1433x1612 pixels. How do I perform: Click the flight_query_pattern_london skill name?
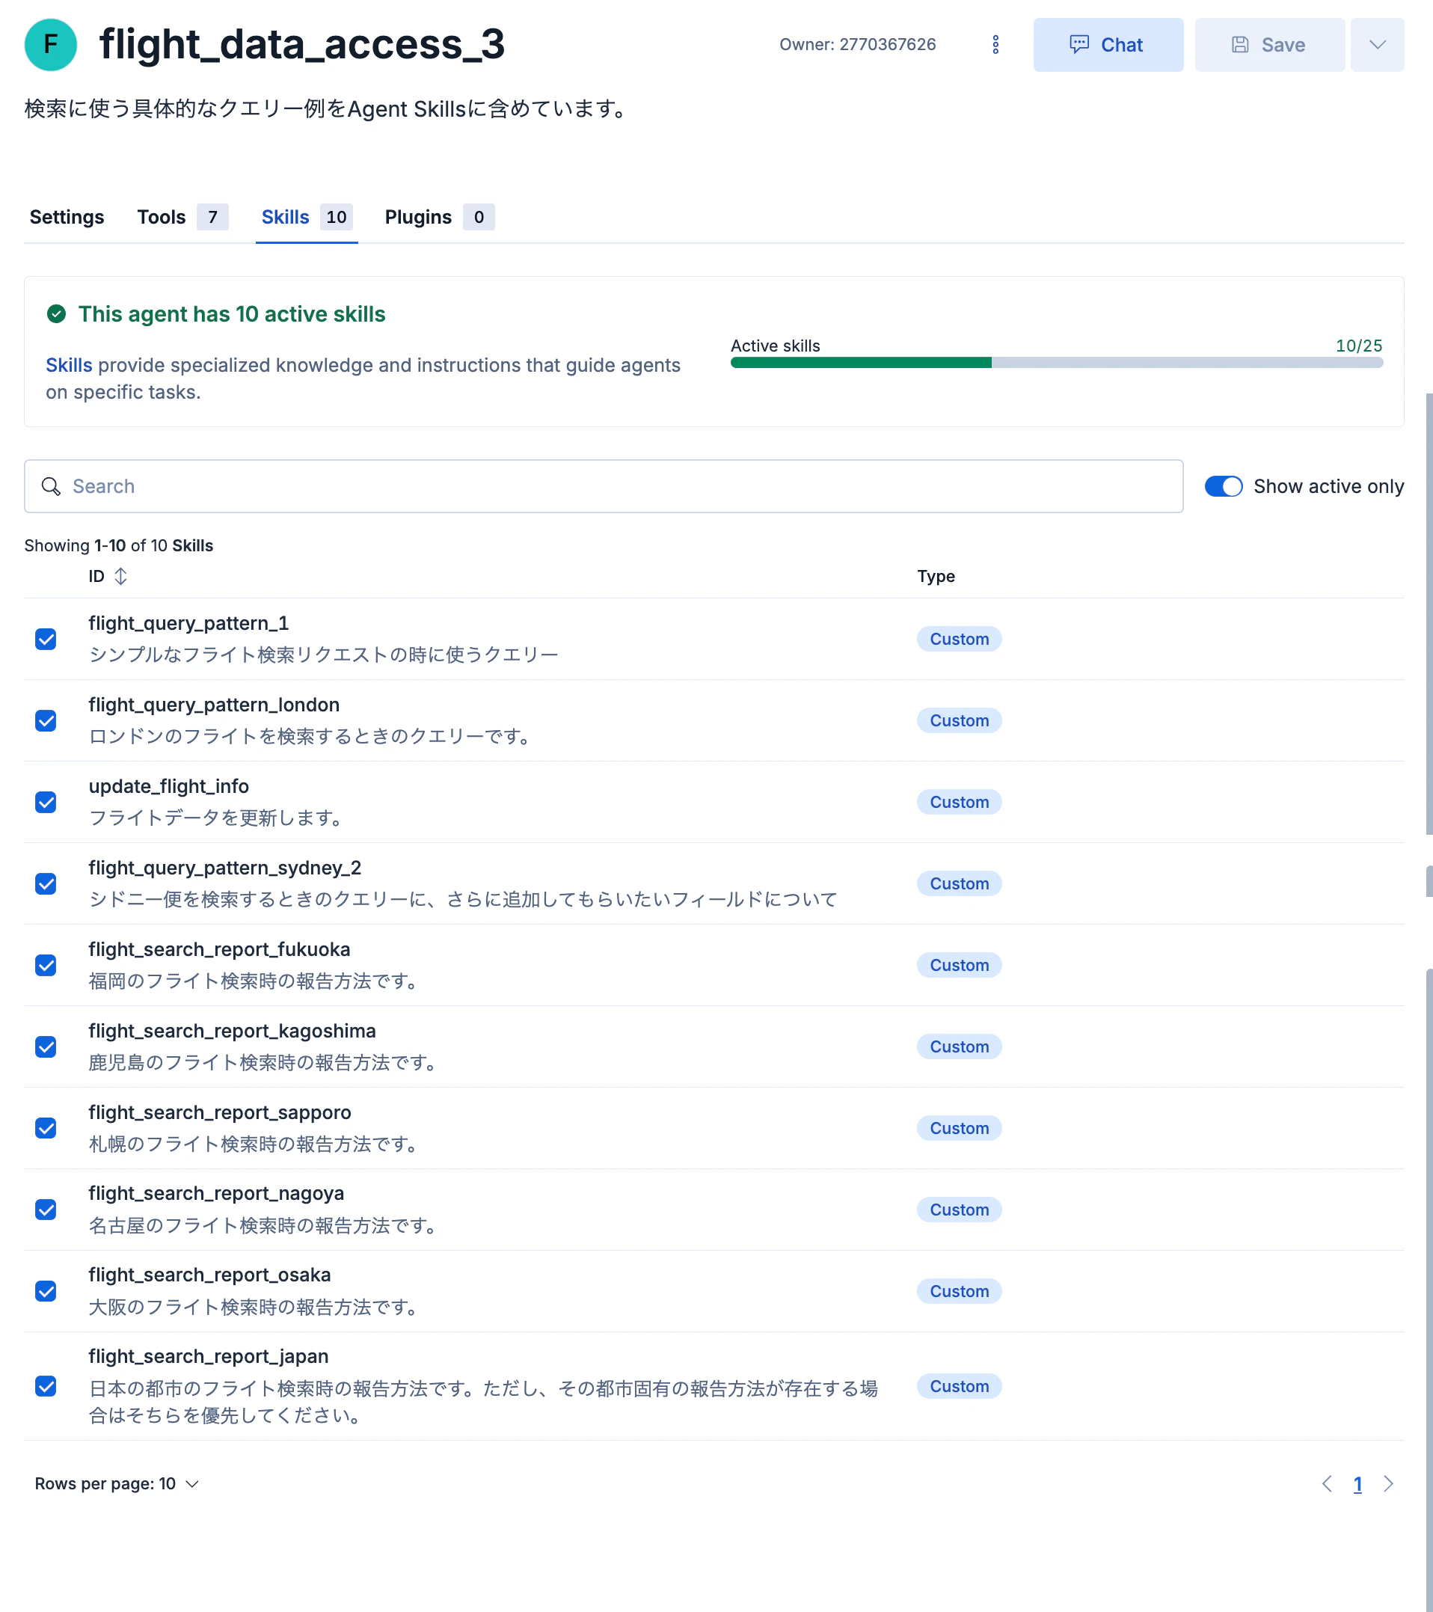(x=214, y=704)
